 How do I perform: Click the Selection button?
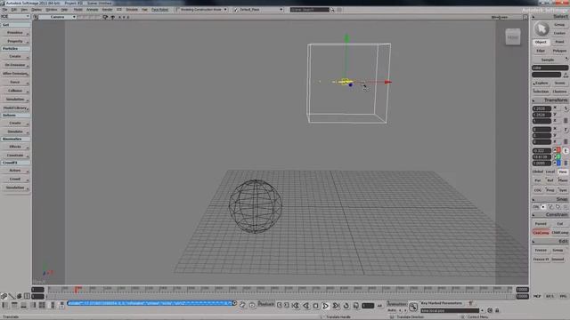pyautogui.click(x=541, y=92)
